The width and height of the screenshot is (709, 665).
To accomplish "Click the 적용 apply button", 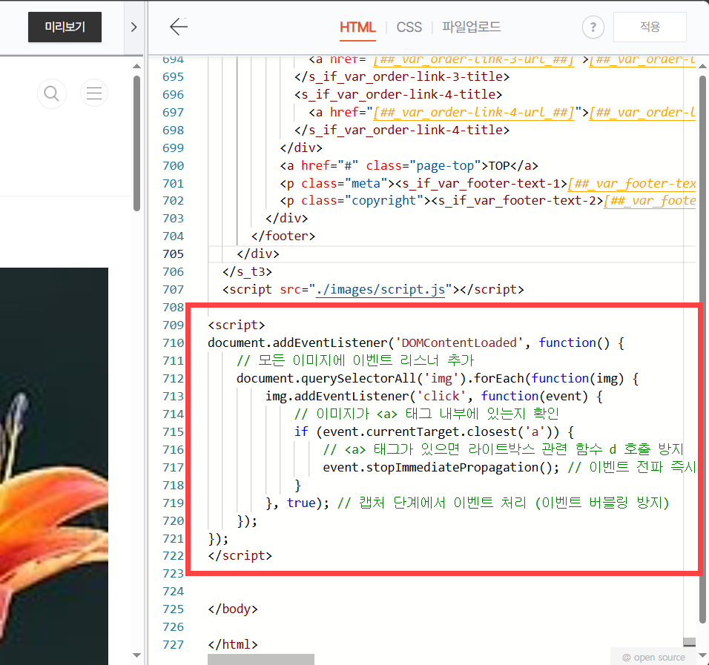I will [650, 27].
